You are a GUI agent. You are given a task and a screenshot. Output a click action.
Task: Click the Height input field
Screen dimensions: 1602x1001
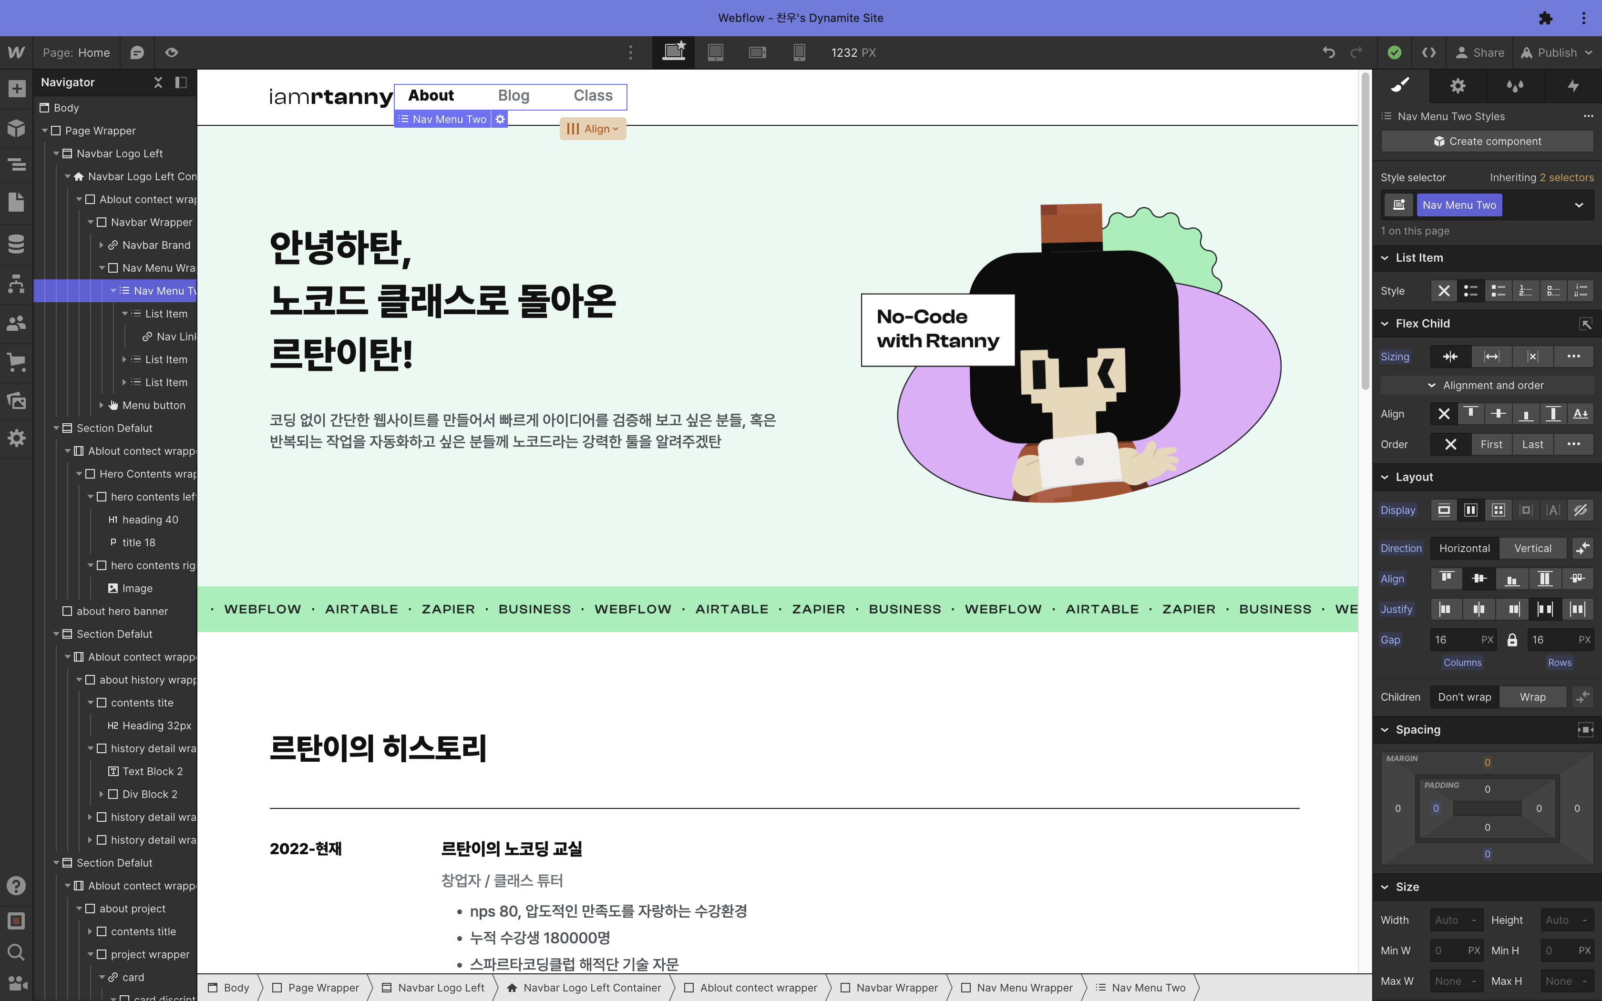pos(1566,920)
